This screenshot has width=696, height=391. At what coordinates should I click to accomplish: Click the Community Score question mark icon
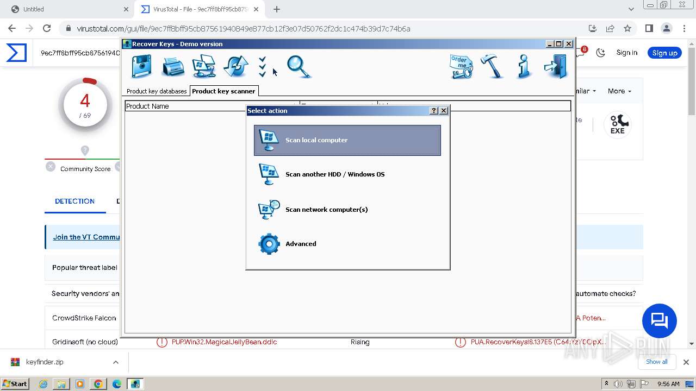pyautogui.click(x=85, y=150)
